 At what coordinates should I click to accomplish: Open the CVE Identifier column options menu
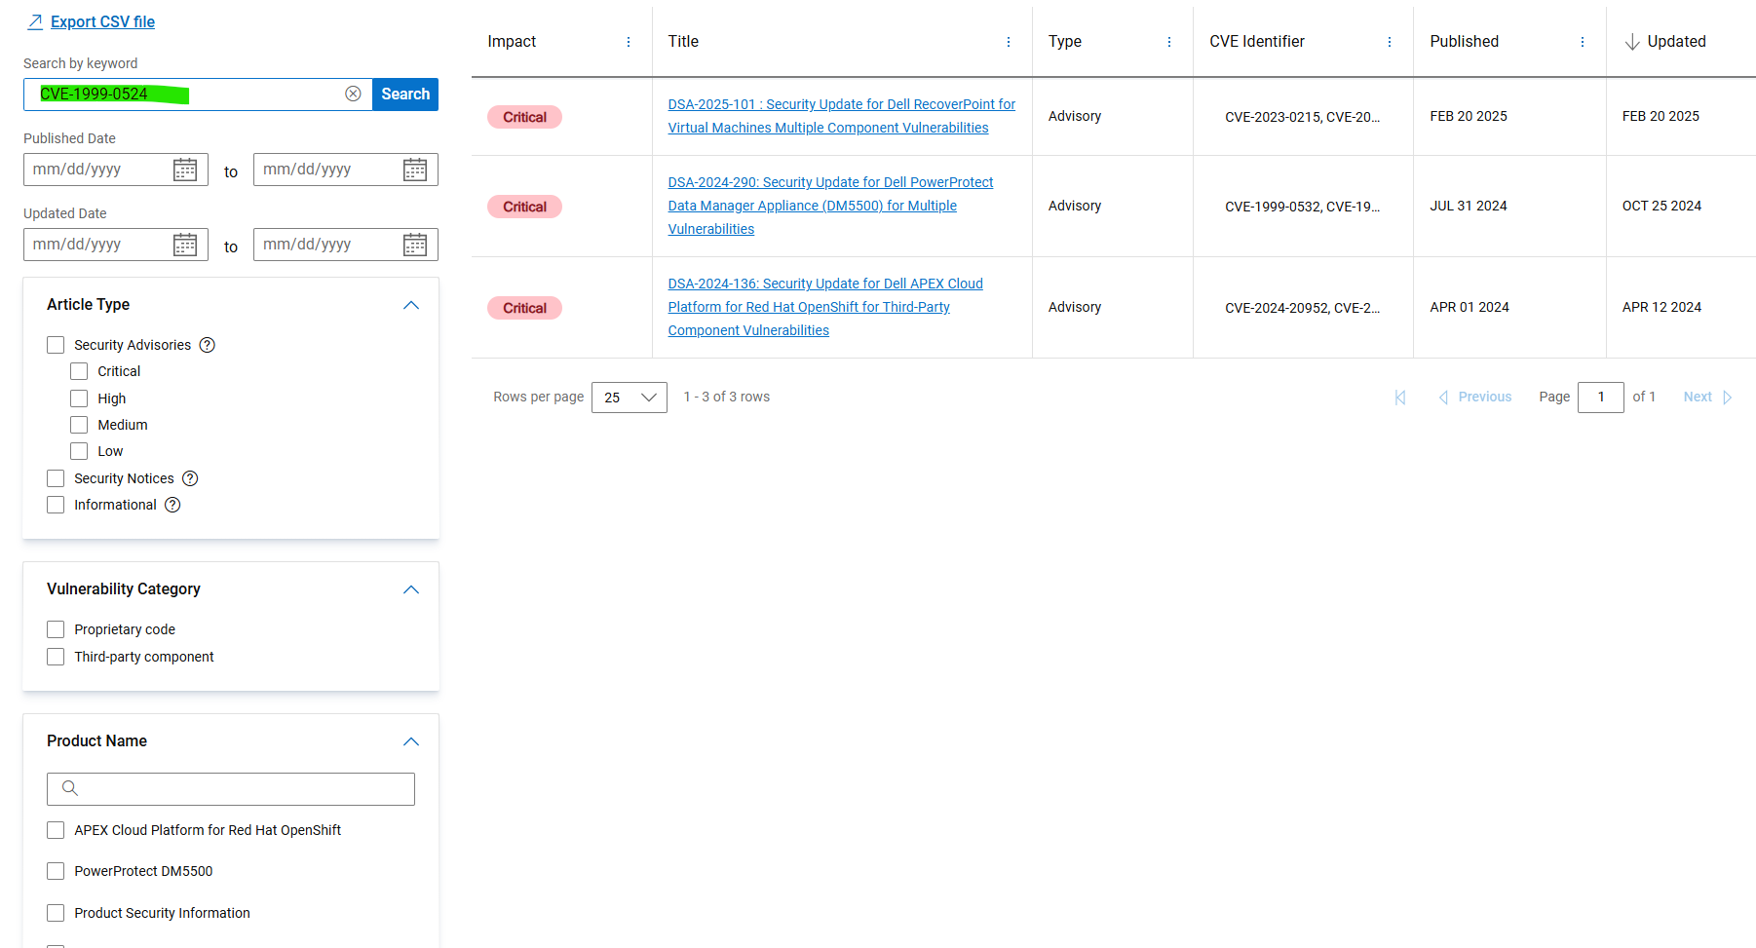coord(1390,42)
